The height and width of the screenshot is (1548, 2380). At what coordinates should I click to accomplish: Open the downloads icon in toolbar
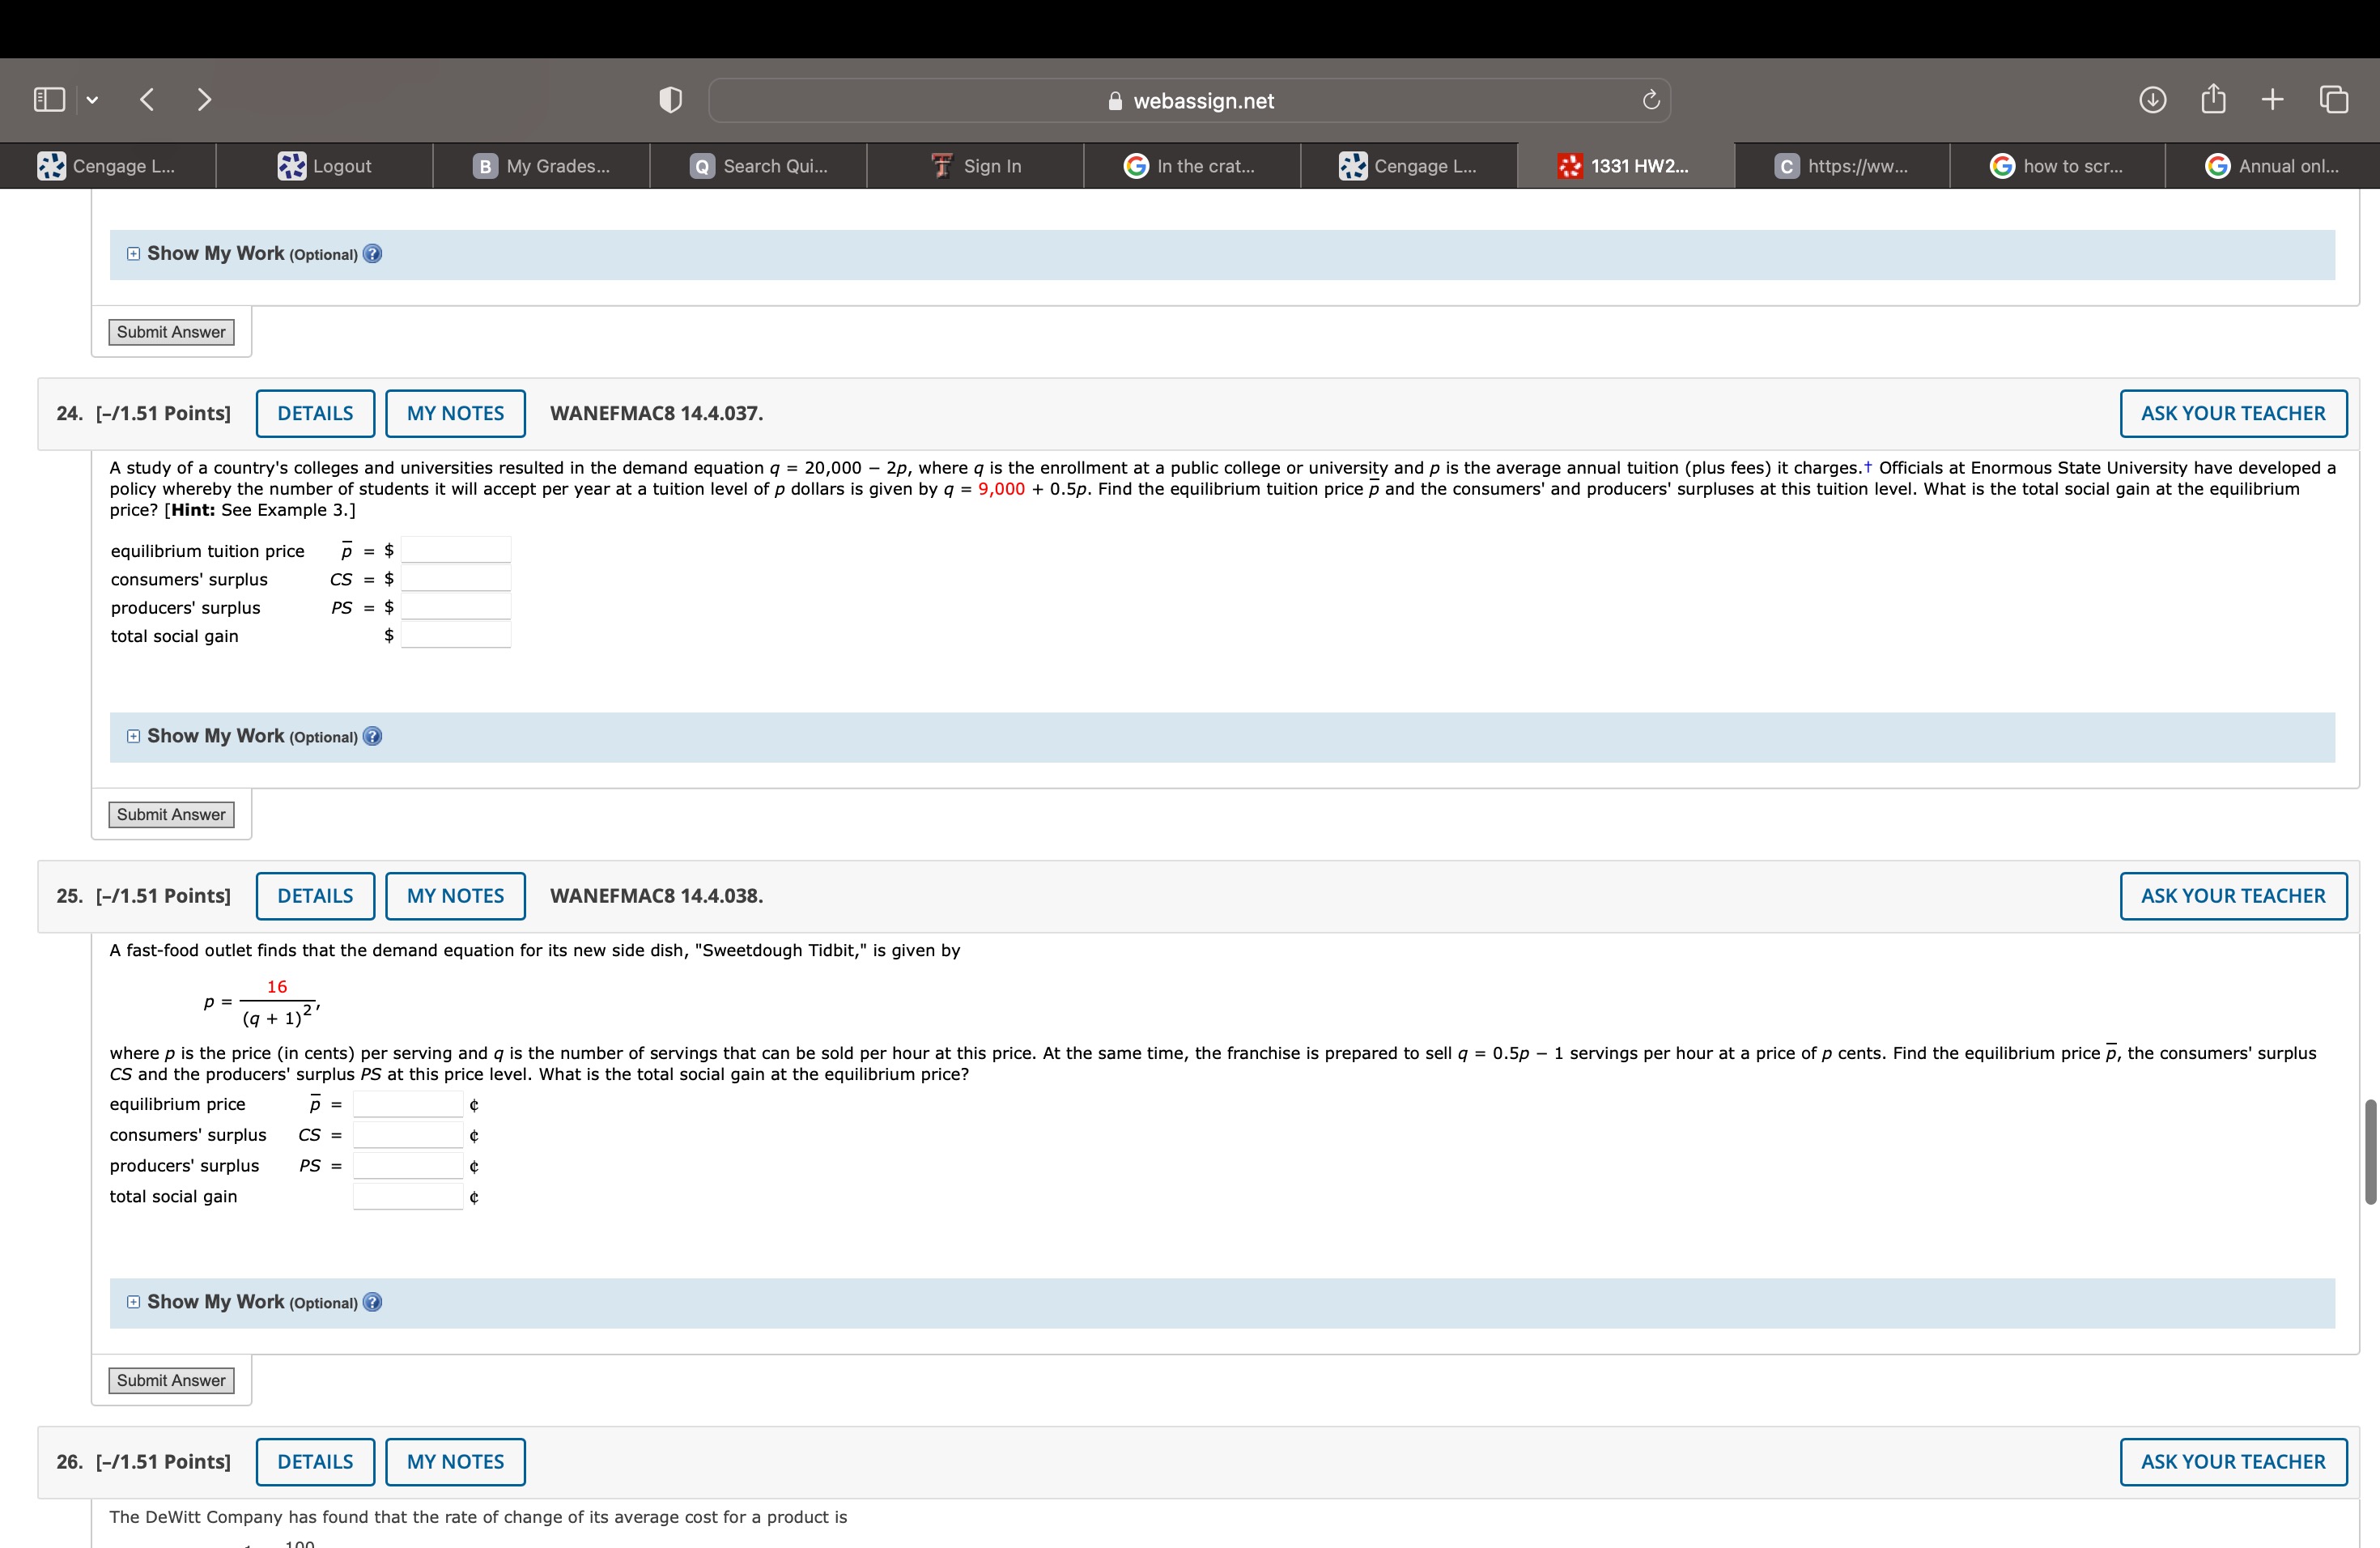(2152, 100)
